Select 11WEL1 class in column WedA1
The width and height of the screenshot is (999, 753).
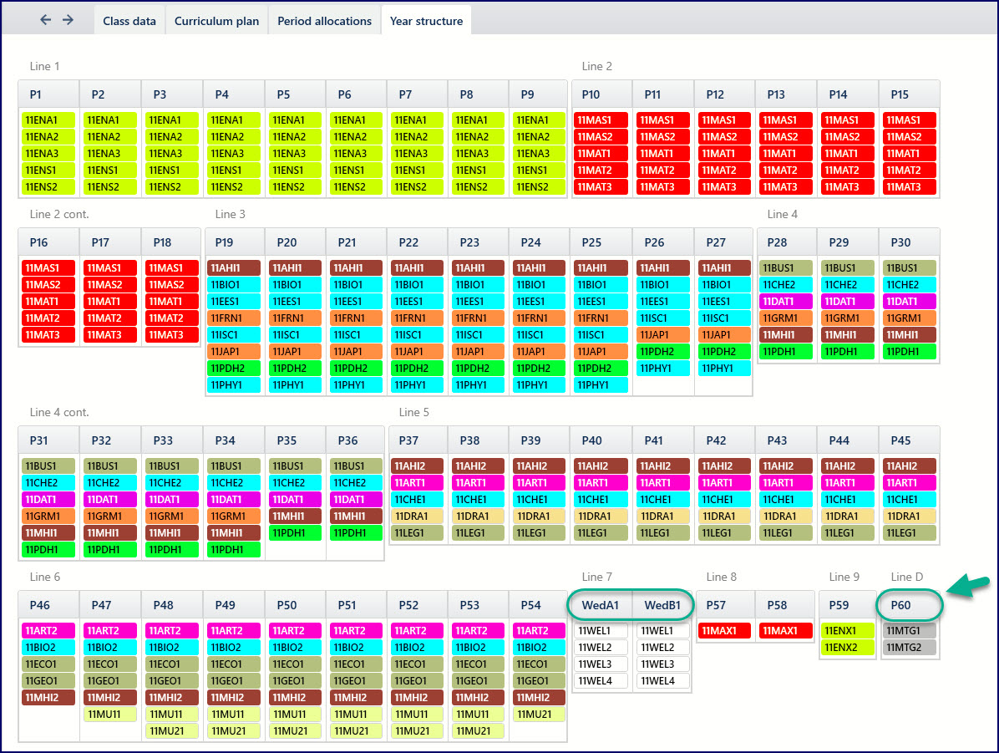pyautogui.click(x=601, y=631)
